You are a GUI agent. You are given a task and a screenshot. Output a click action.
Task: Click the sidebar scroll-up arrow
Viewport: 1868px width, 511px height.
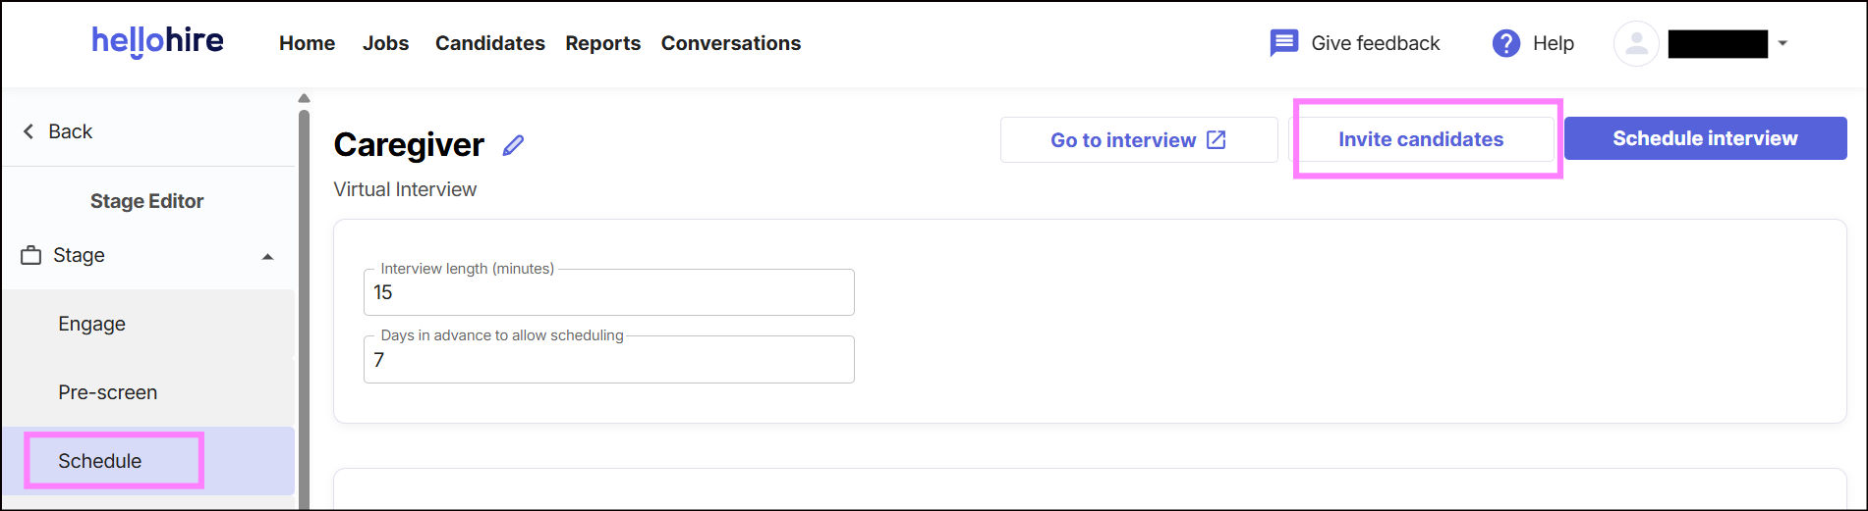[x=304, y=98]
